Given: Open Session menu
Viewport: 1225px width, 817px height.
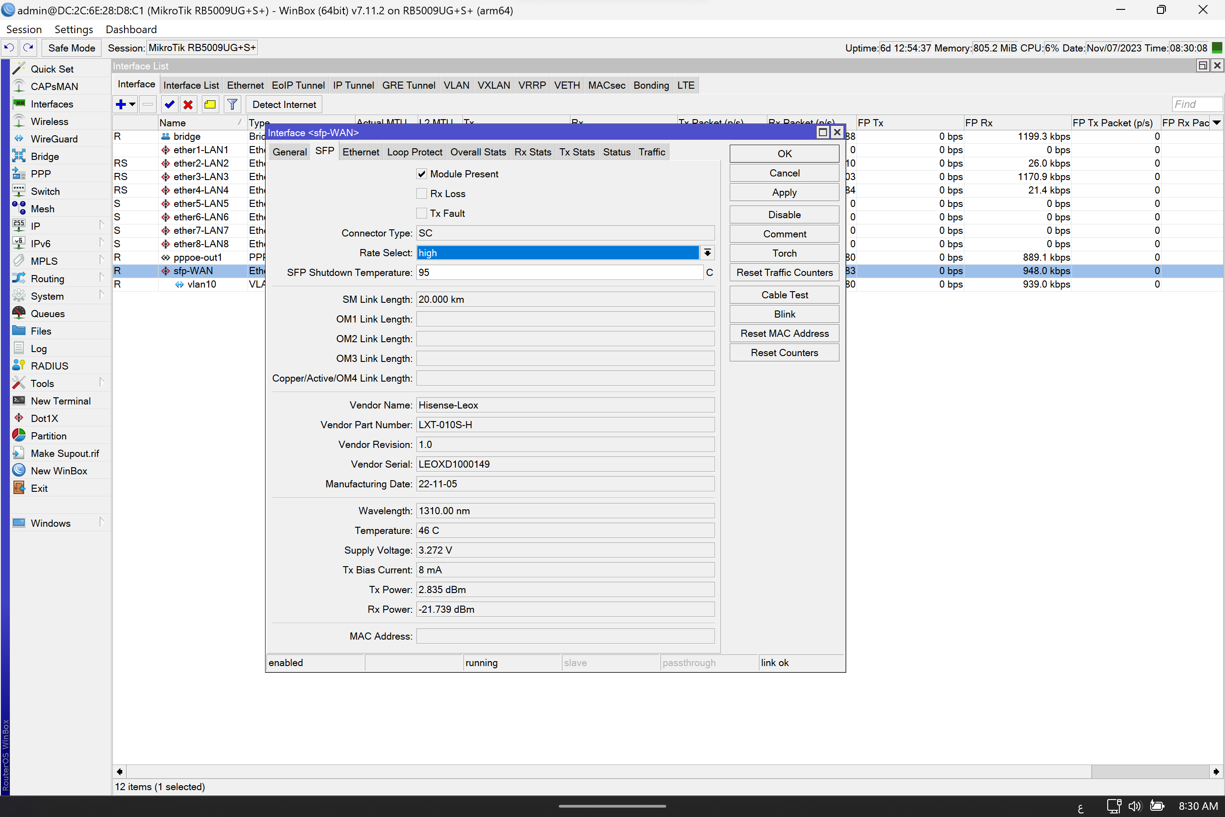Looking at the screenshot, I should [x=23, y=29].
